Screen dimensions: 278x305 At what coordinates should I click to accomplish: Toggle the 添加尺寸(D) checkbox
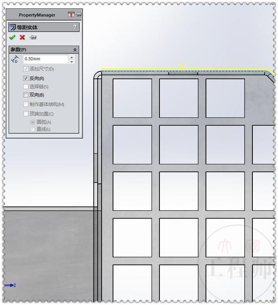point(26,69)
